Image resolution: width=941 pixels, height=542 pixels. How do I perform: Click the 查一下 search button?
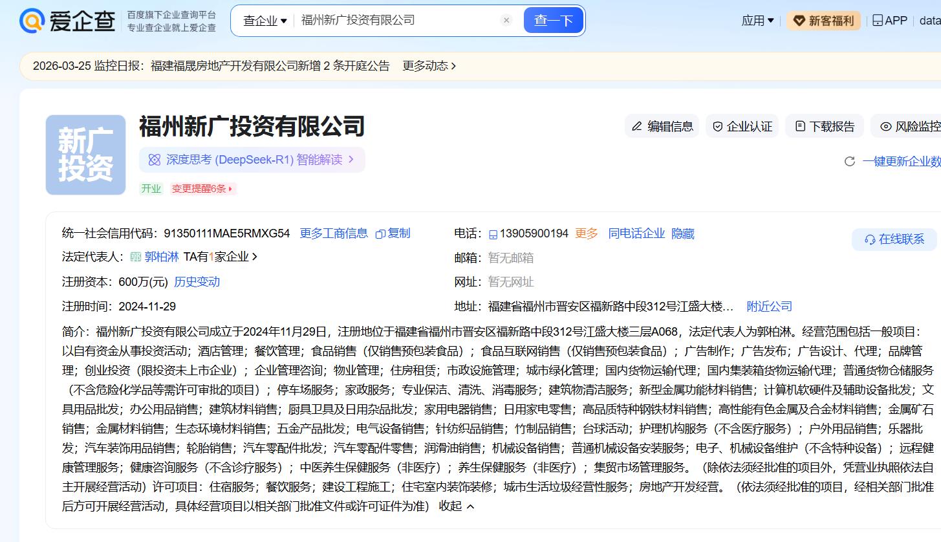point(553,21)
